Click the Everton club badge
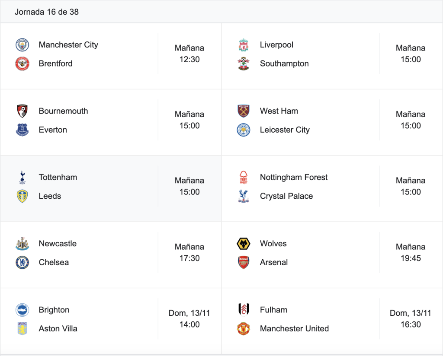 pyautogui.click(x=22, y=130)
